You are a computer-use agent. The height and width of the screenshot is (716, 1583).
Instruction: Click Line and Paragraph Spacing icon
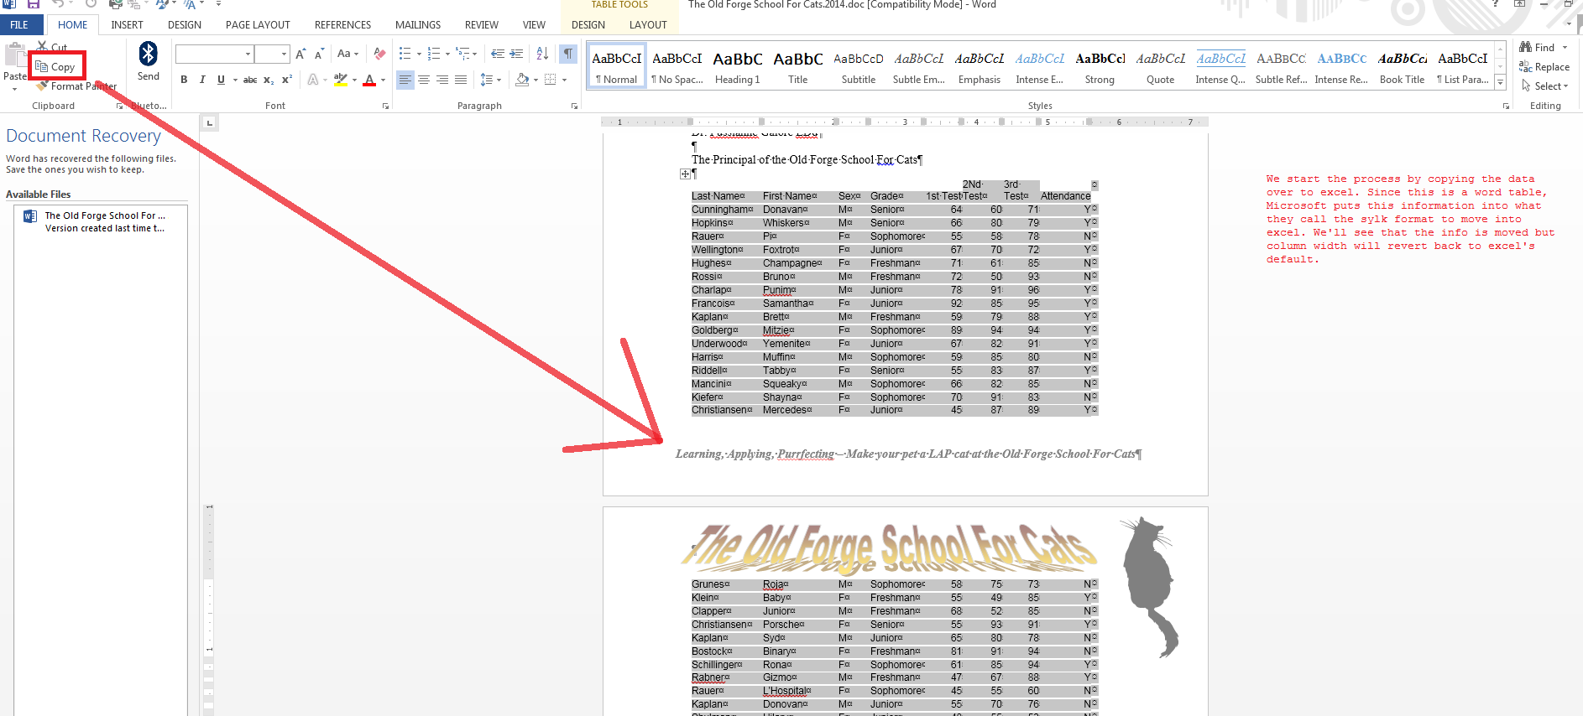click(x=485, y=80)
